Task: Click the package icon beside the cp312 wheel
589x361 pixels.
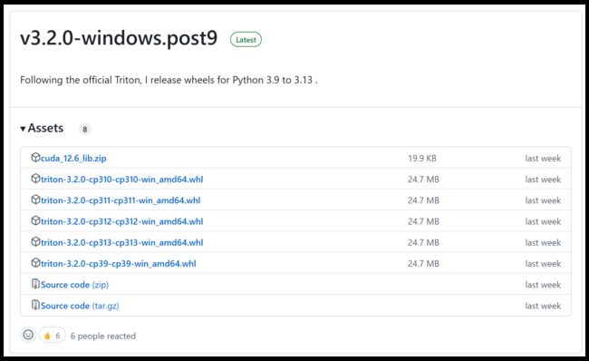Action: (x=35, y=220)
